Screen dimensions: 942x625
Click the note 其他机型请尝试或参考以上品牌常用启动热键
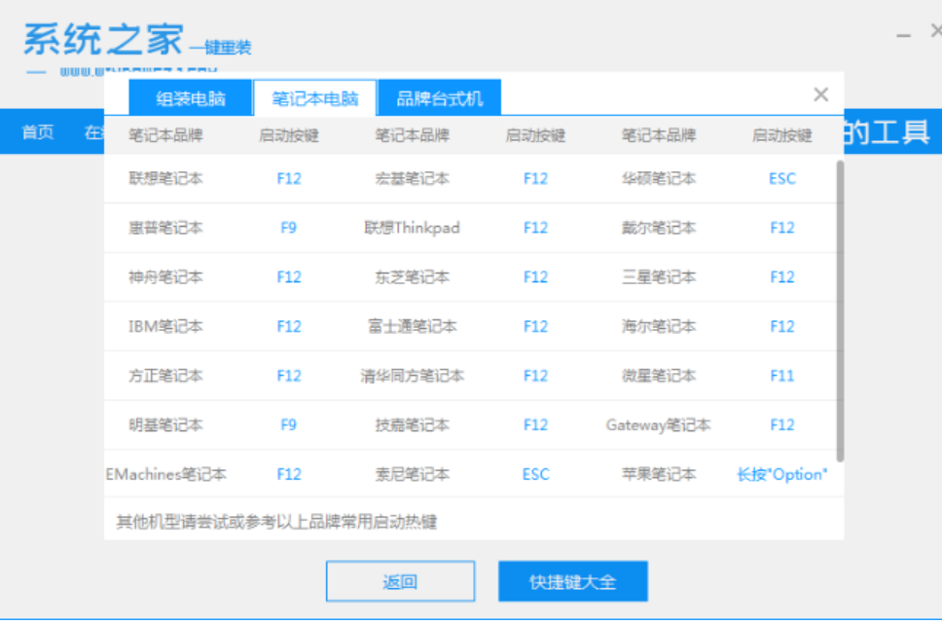point(276,521)
